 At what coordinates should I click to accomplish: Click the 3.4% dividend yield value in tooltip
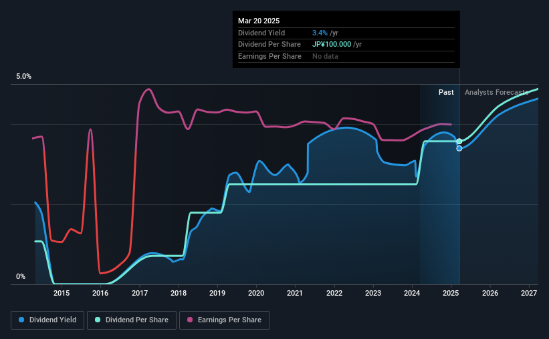point(320,33)
